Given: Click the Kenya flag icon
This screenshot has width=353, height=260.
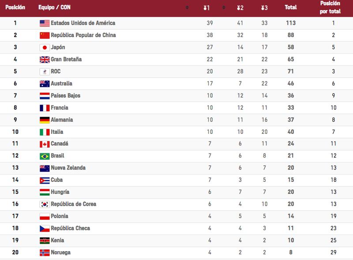Looking at the screenshot, I should pos(45,241).
